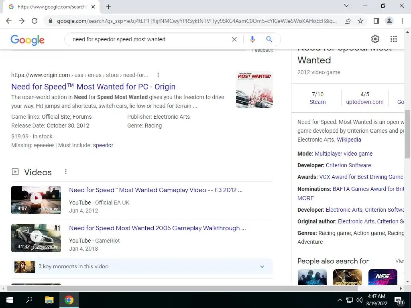Screen dimensions: 411x308
Task: Click the browser address bar URL
Action: (197, 21)
